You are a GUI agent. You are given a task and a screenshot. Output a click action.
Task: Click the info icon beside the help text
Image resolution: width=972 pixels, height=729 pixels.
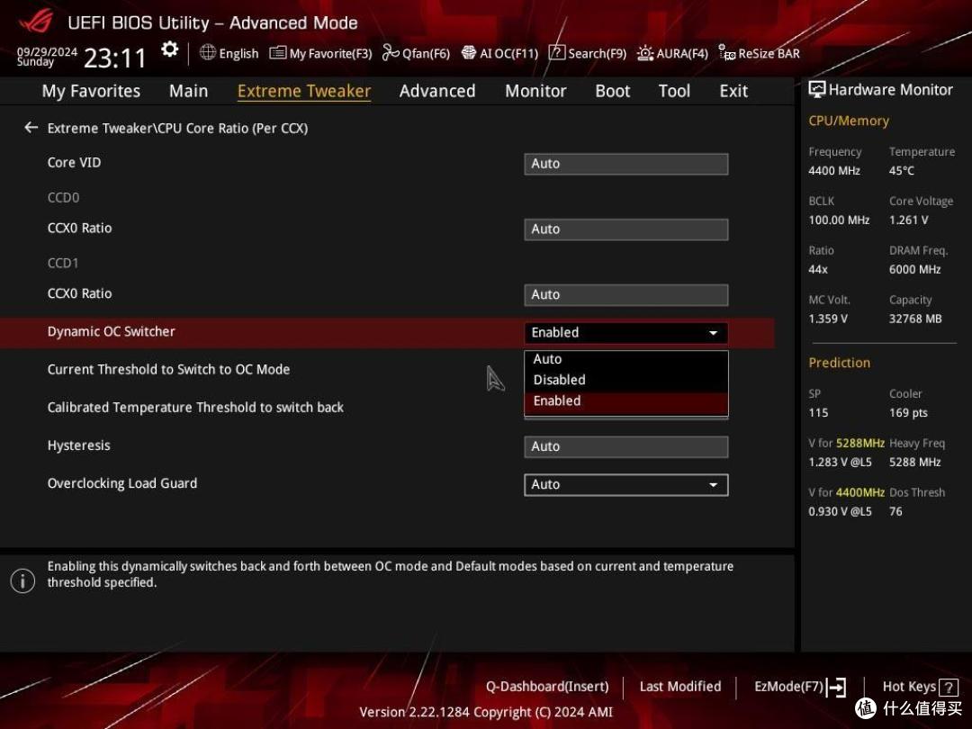pos(22,580)
